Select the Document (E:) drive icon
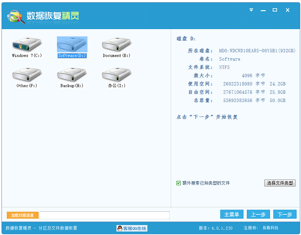The height and width of the screenshot is (235, 301). pos(117,44)
